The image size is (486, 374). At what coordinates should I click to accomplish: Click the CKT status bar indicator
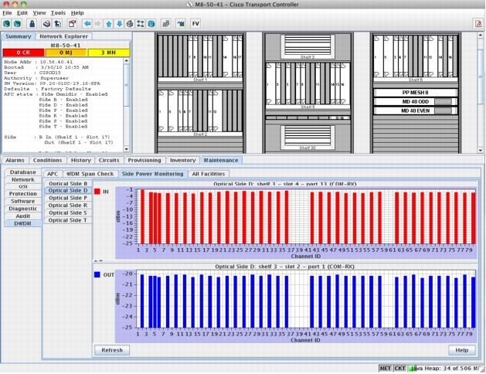coord(399,368)
